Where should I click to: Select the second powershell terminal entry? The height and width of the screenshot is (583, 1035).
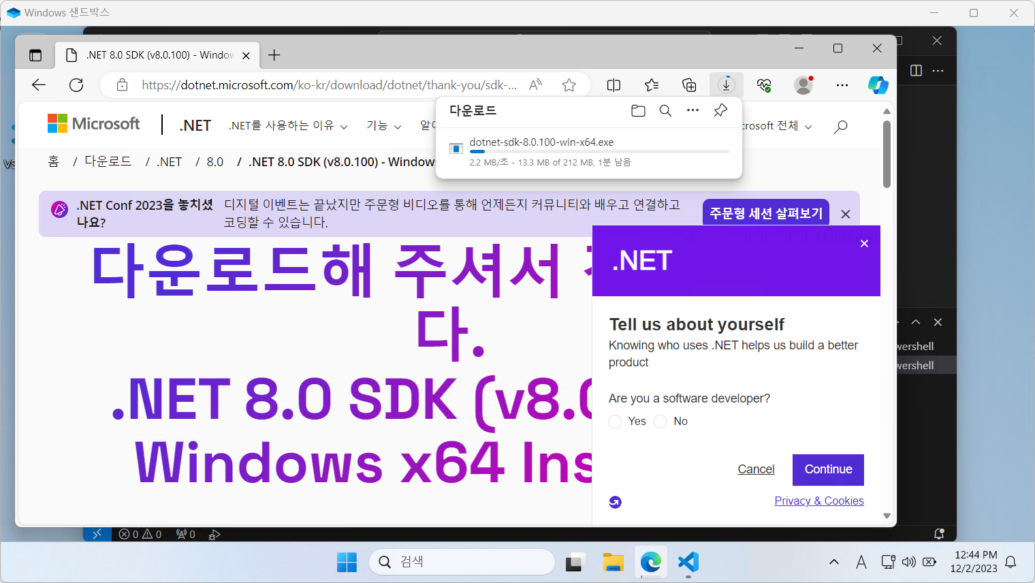[x=926, y=365]
